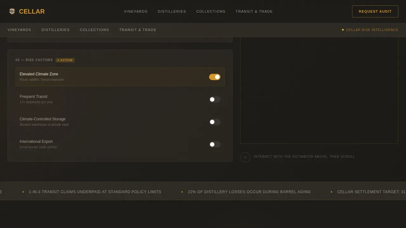Image resolution: width=406 pixels, height=228 pixels.
Task: Click the Cellar Risk Intelligence status dot
Action: [343, 30]
